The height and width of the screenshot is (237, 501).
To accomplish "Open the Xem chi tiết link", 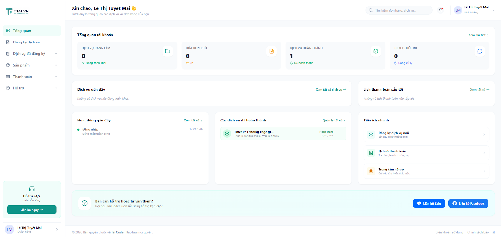I will click(478, 35).
